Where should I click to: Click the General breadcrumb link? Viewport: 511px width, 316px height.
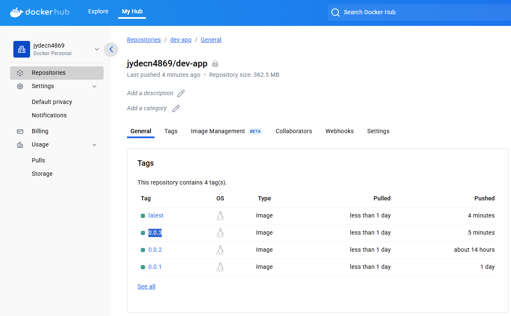coord(211,40)
